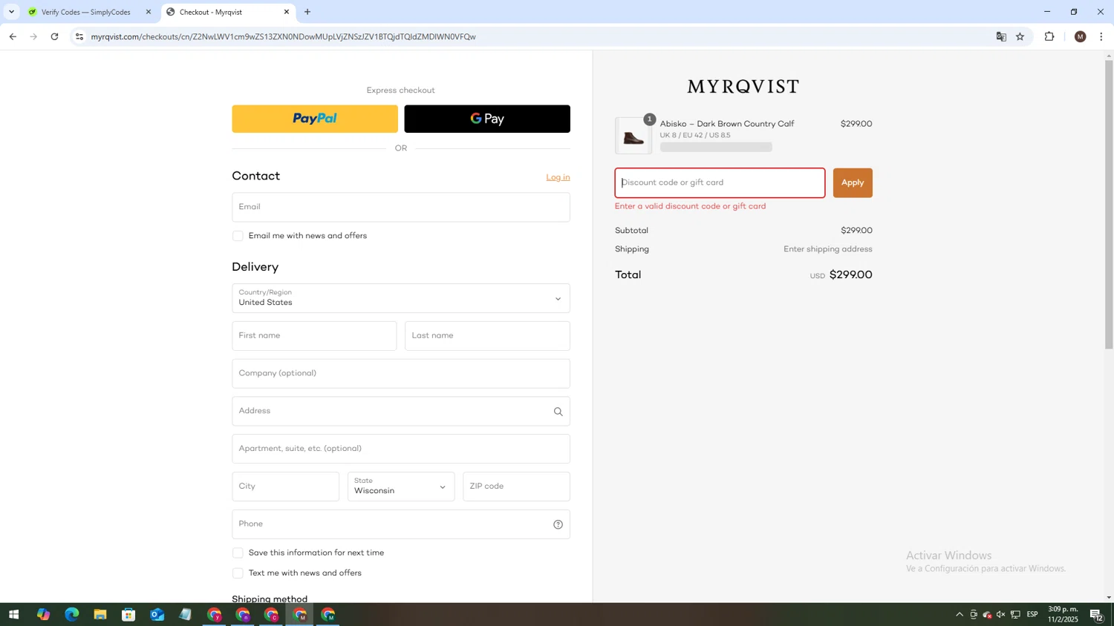Focus the ZIP code field
Viewport: 1114px width, 626px height.
pyautogui.click(x=516, y=487)
